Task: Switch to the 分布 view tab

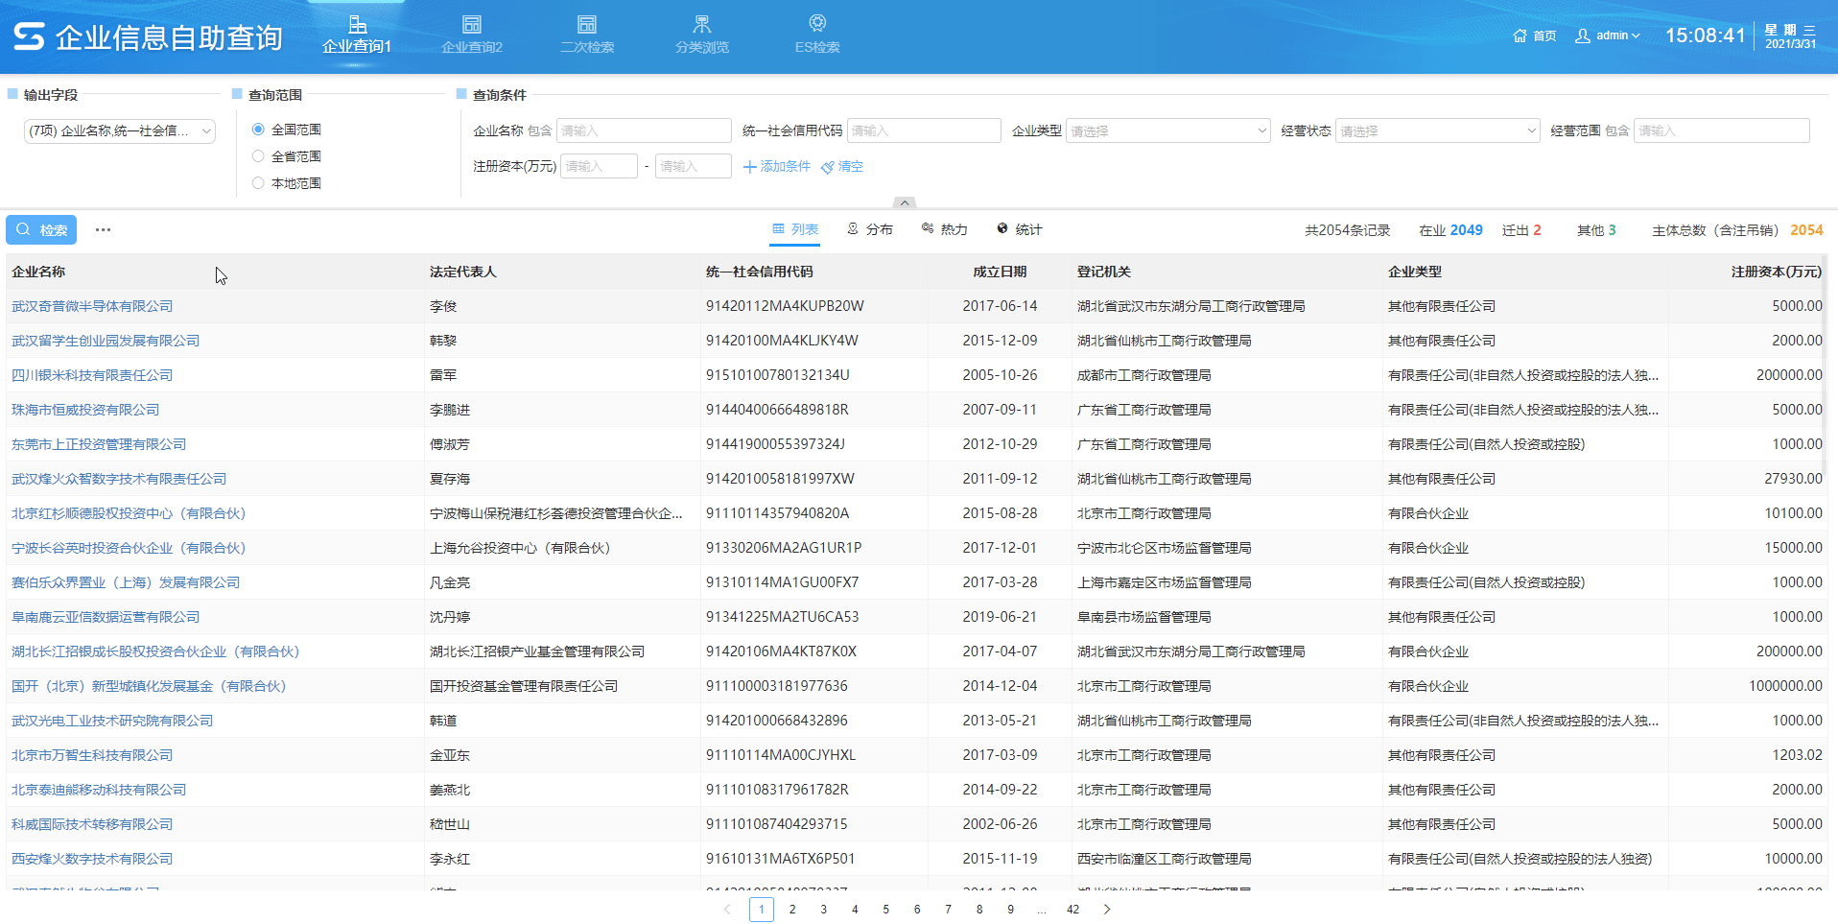Action: click(x=869, y=229)
